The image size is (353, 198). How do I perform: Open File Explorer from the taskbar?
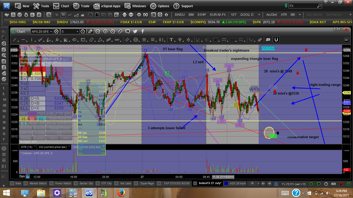pyautogui.click(x=41, y=193)
